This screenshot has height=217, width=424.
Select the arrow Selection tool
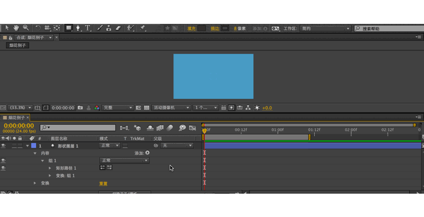click(7, 28)
